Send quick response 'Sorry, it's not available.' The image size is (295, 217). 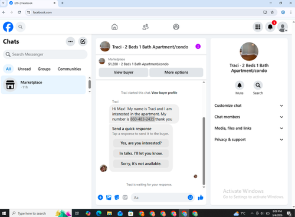tap(141, 163)
